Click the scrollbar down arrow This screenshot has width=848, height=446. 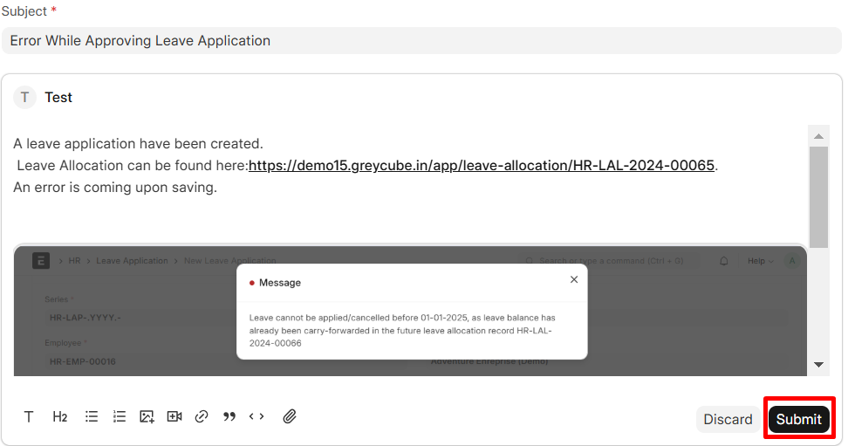pos(818,364)
